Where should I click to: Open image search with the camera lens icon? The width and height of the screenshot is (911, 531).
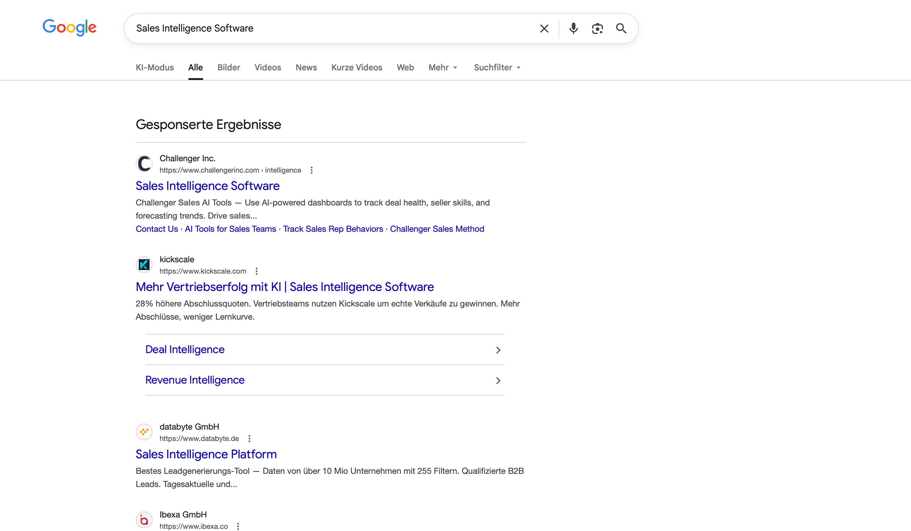tap(597, 29)
